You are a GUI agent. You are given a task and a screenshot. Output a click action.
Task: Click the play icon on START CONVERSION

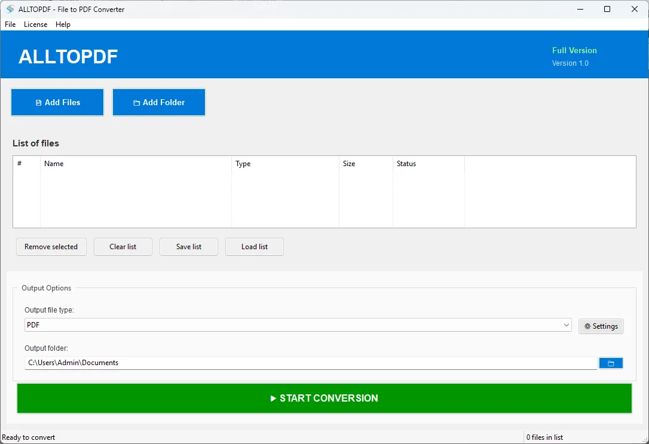click(273, 398)
